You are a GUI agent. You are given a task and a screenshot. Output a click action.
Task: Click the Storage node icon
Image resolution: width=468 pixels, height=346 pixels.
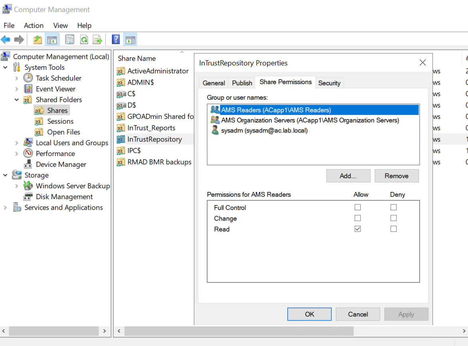coord(17,175)
